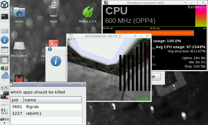Launch terminal from the left panel
Screen dimensions: 208x125
pyautogui.click(x=5, y=16)
